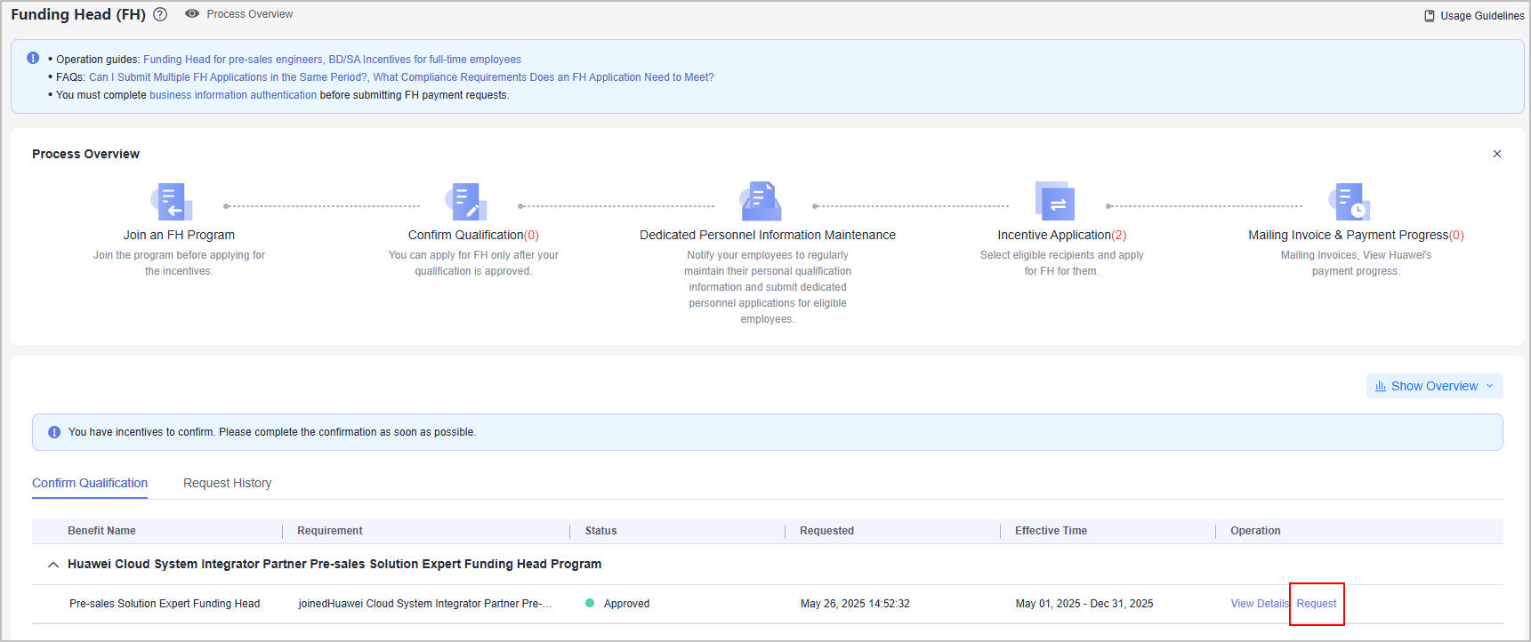Click the Join an FH Program icon
The width and height of the screenshot is (1531, 642).
[172, 202]
